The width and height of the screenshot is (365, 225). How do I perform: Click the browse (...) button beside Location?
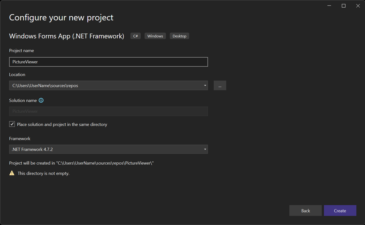click(x=220, y=85)
